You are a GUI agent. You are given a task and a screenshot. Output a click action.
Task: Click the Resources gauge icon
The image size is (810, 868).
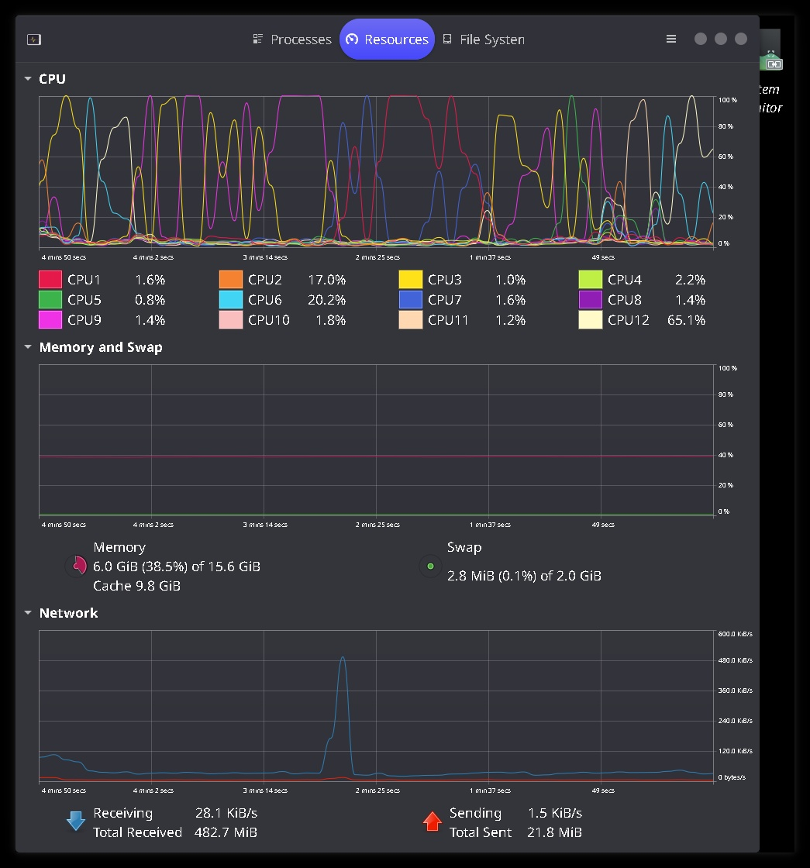tap(353, 39)
